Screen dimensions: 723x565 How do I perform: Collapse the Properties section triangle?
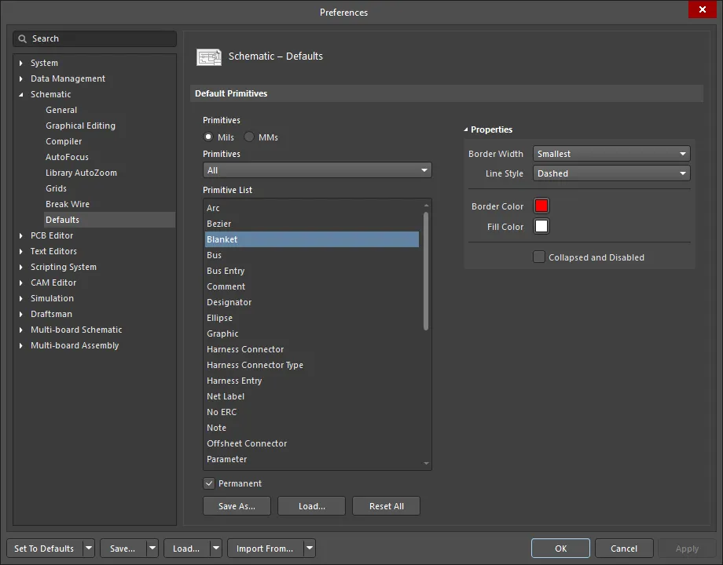point(465,129)
